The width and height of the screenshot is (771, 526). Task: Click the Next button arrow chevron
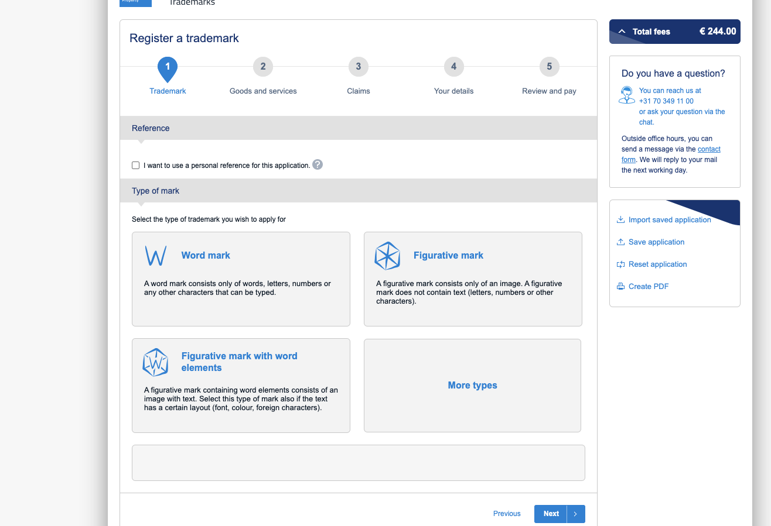coord(575,514)
